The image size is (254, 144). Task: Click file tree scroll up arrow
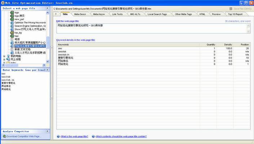[48, 13]
